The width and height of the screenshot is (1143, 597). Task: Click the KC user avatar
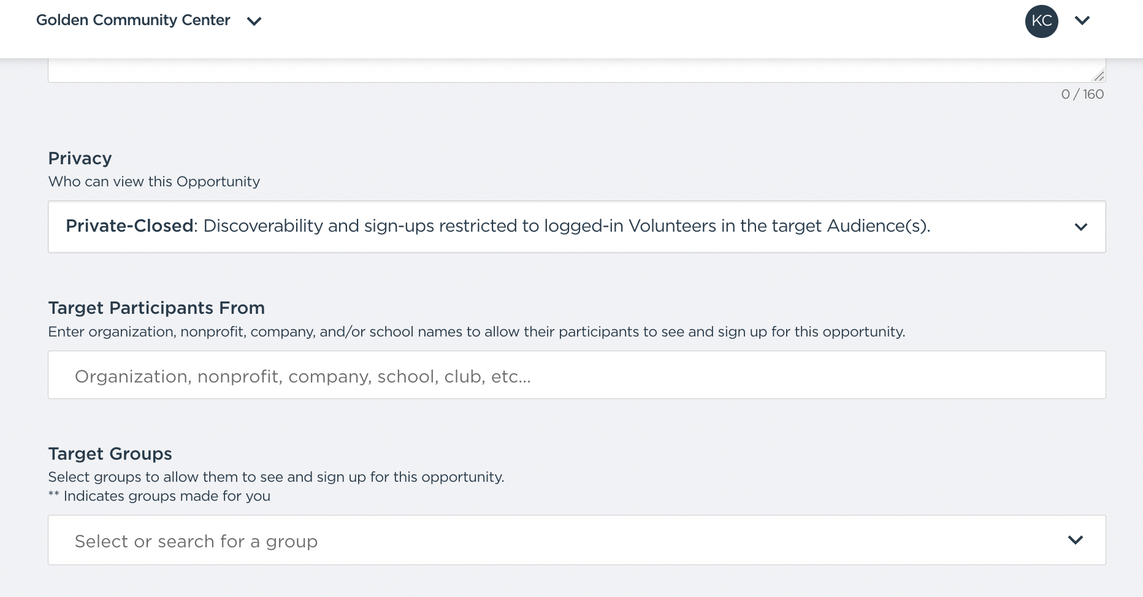(x=1041, y=21)
